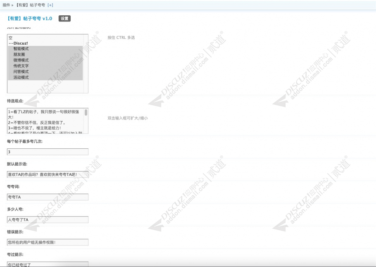Screen dimensions: 376x267
Task: Click the 夸过提示 input field
Action: coord(48,265)
